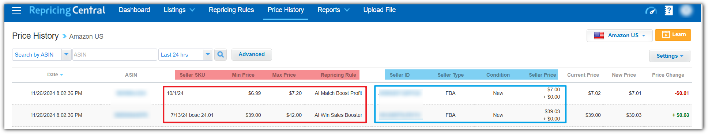Sort by Date column arrow
Viewport: 708px width, 134px height.
coord(61,75)
